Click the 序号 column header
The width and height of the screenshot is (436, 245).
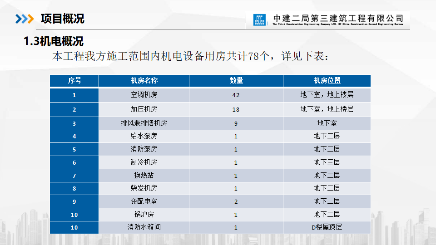pyautogui.click(x=74, y=81)
